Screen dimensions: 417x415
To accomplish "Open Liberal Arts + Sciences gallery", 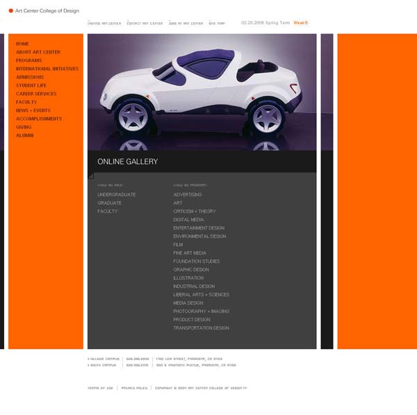I will click(x=202, y=295).
